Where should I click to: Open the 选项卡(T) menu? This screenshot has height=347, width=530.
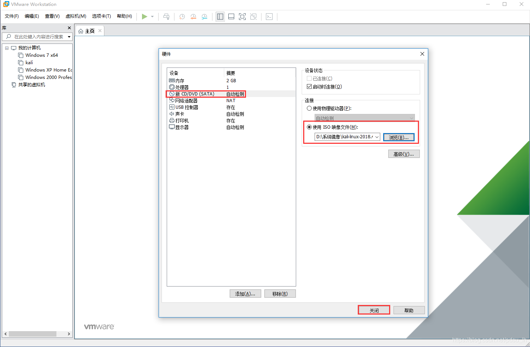click(x=101, y=16)
